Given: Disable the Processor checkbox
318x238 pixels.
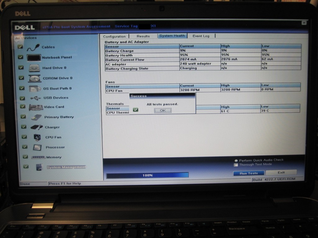Looking at the screenshot, I should 25,147.
